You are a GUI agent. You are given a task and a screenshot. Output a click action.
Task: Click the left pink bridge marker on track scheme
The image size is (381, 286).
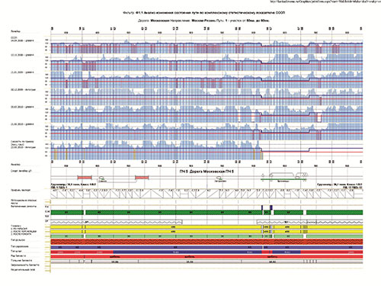[85, 178]
